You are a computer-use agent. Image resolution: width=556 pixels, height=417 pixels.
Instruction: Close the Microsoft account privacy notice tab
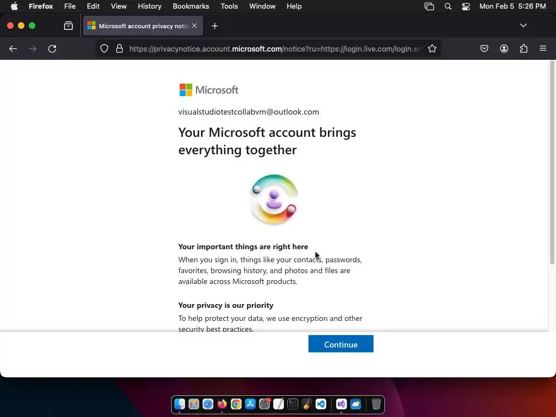click(194, 26)
